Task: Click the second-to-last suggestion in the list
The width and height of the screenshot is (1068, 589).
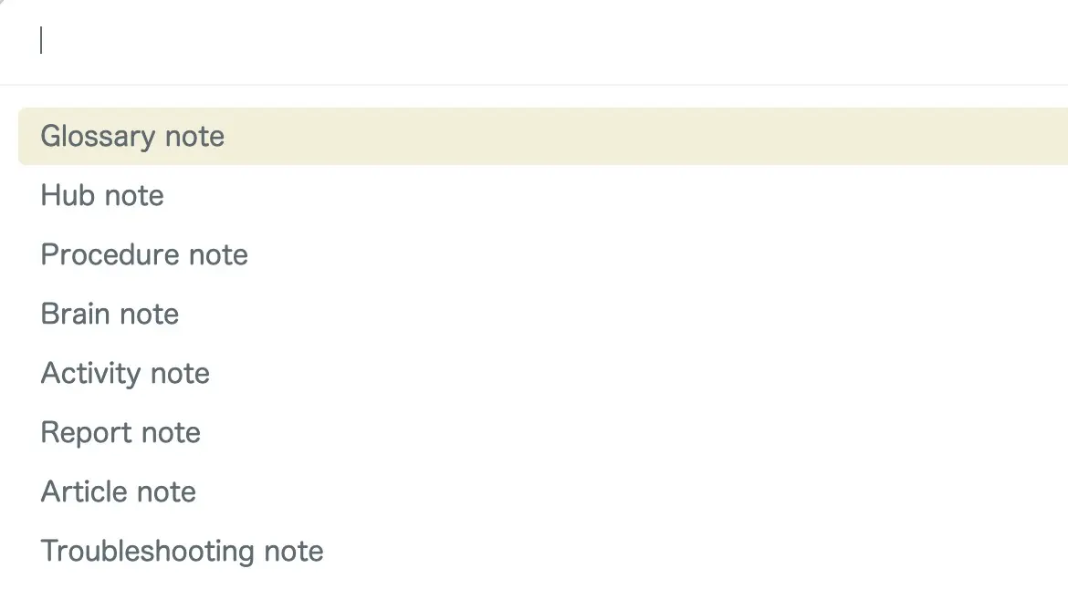Action: pyautogui.click(x=119, y=492)
